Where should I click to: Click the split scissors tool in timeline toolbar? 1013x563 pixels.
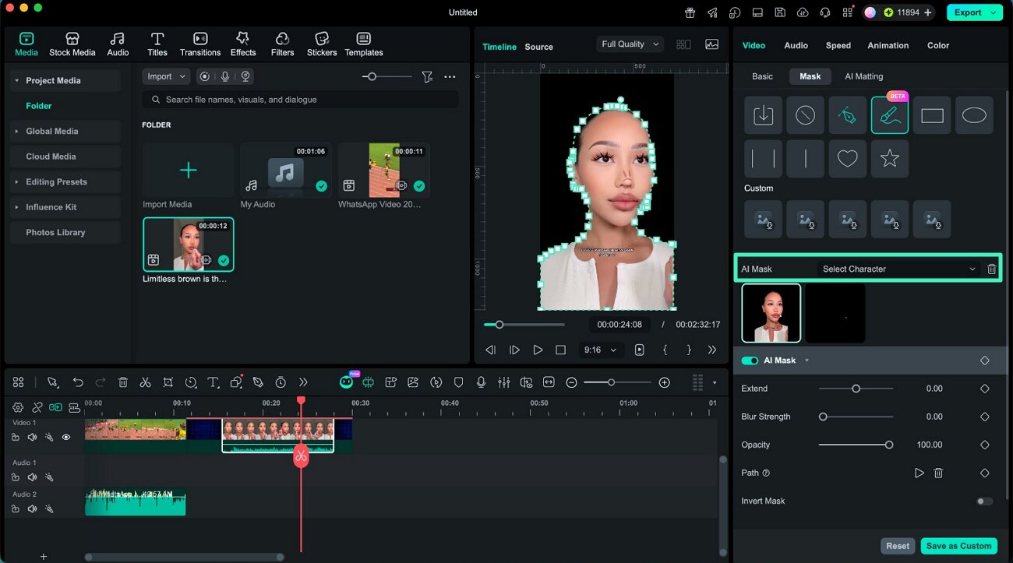(x=145, y=382)
